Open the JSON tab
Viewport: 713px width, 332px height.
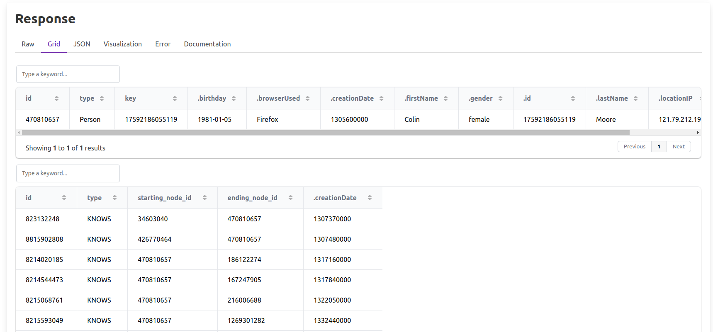pos(82,44)
